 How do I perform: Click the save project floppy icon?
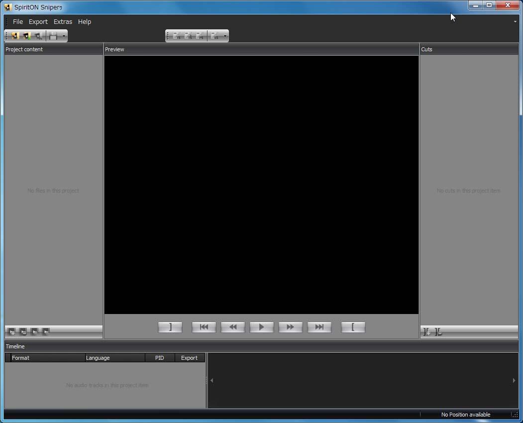(x=53, y=36)
